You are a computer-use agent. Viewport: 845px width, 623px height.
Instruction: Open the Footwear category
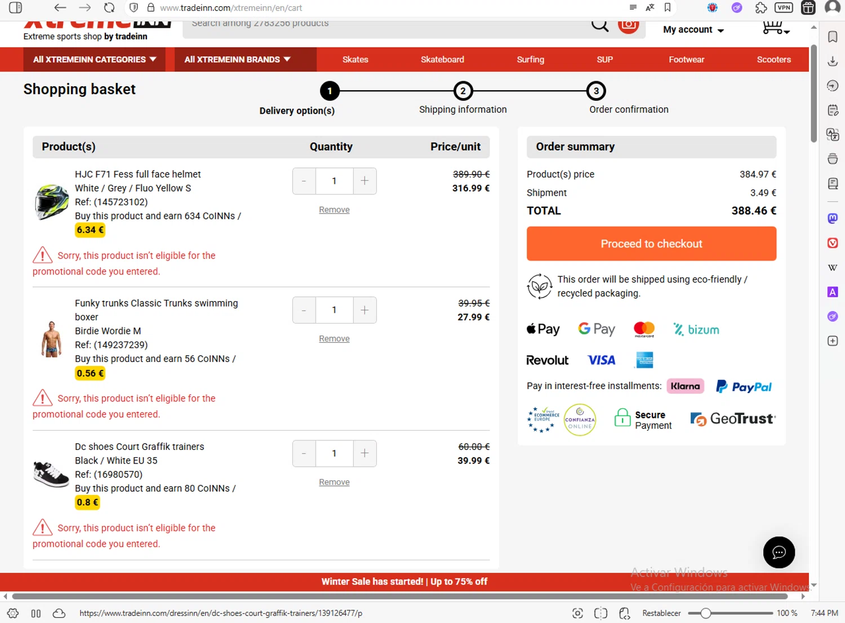point(687,59)
